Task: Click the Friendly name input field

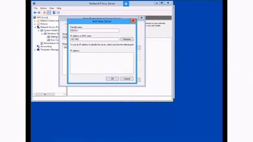Action: pos(94,31)
